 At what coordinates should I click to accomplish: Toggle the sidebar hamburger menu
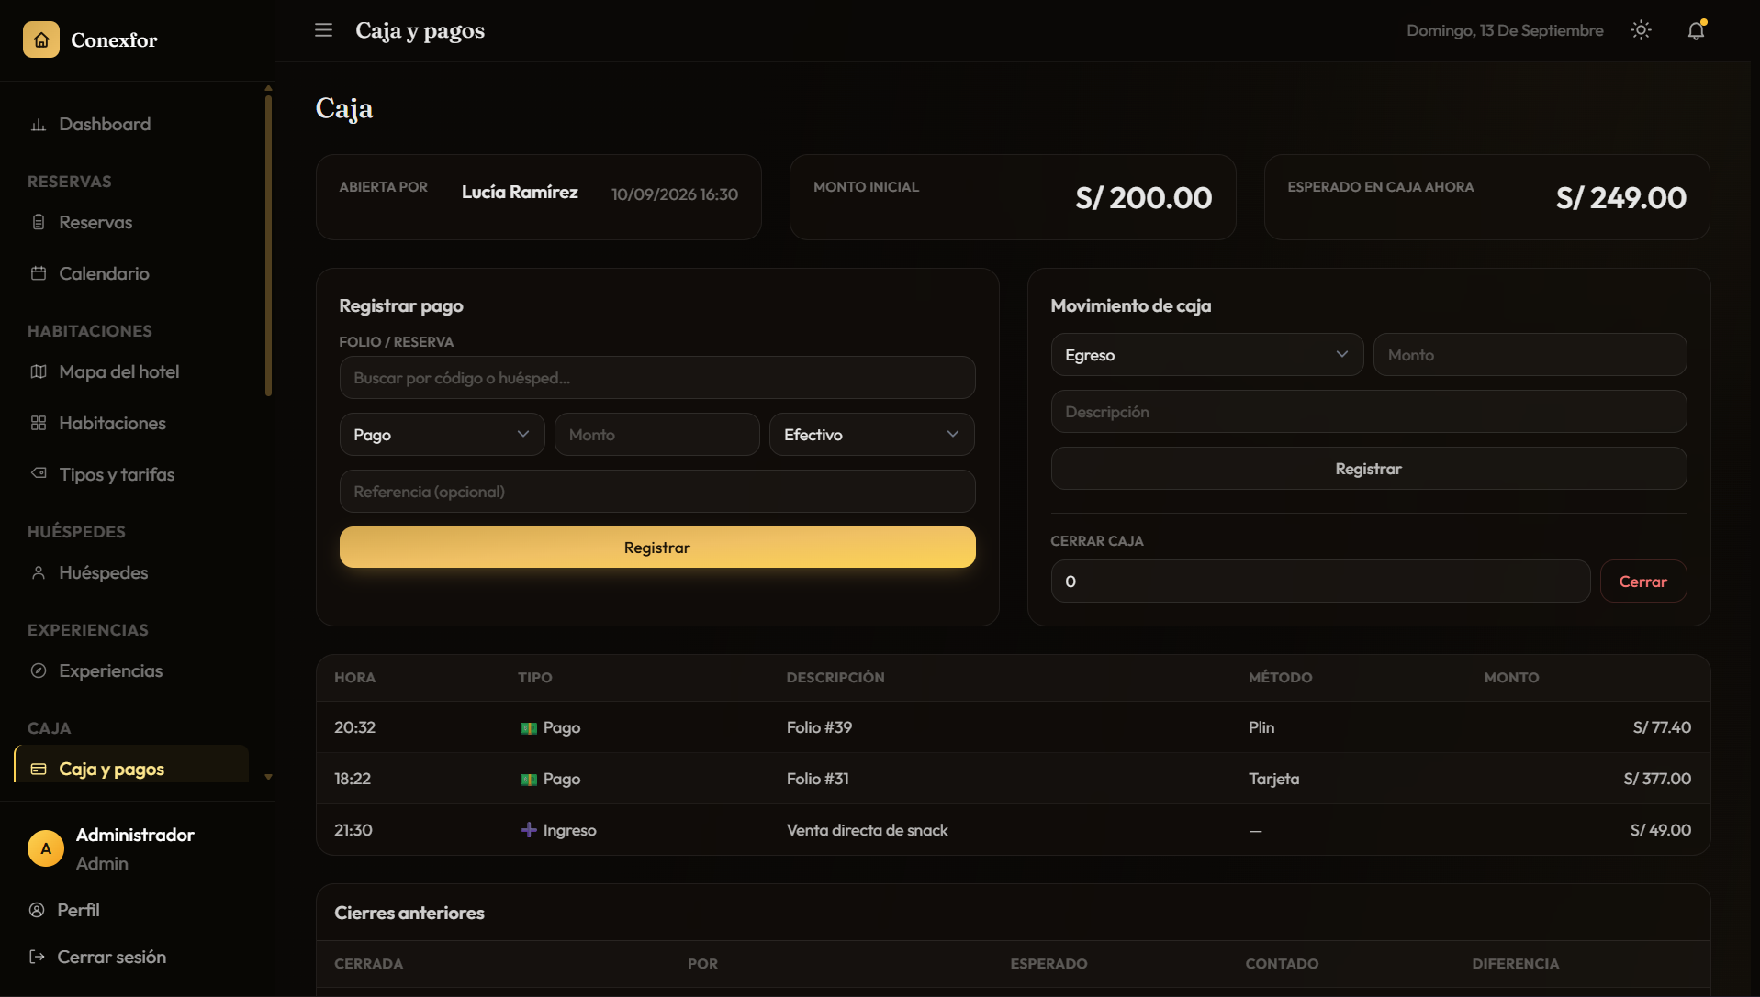pos(323,30)
